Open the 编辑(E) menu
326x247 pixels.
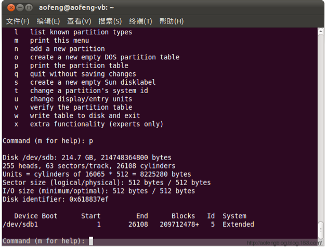[48, 21]
